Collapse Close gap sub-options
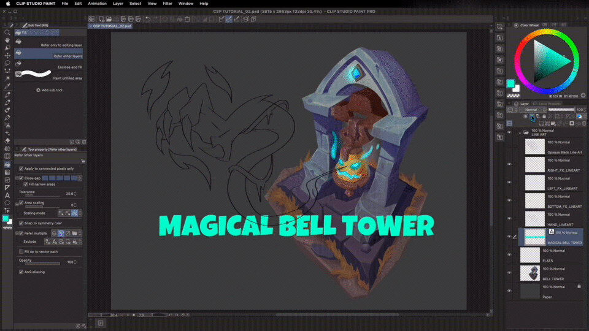 tap(17, 178)
